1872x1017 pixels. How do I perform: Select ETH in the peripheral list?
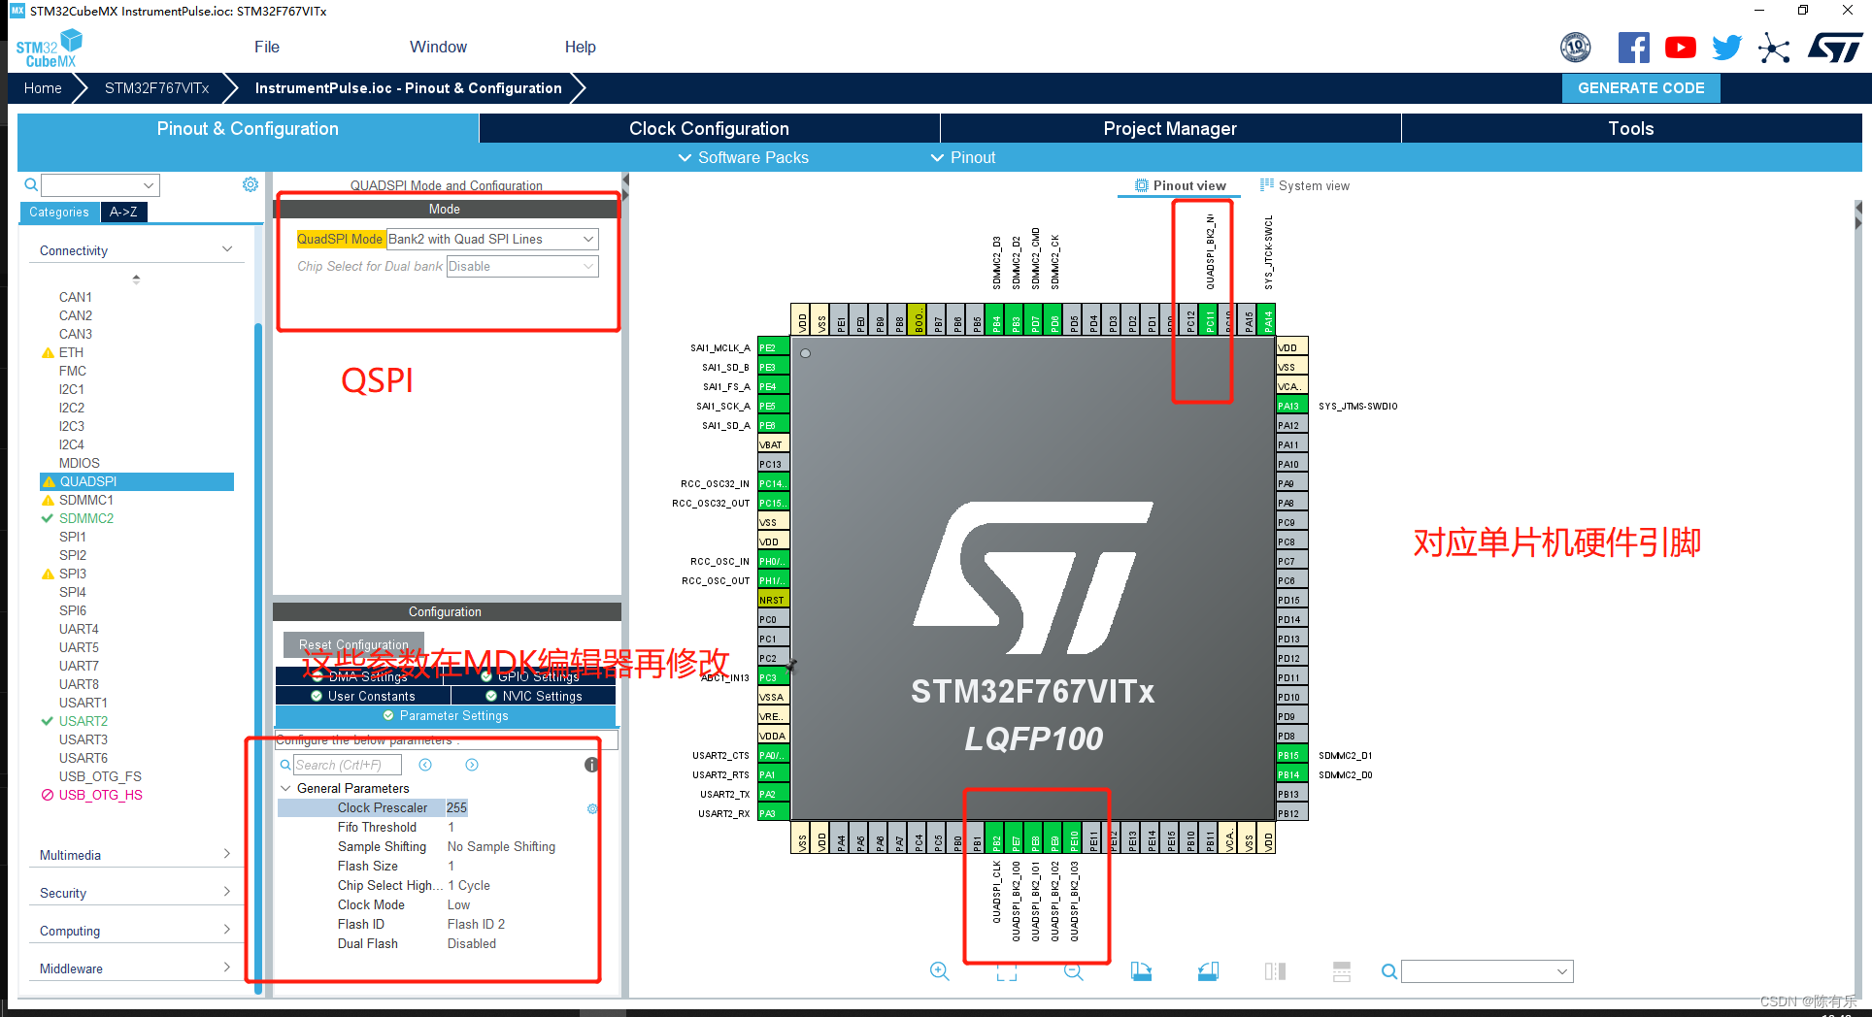point(71,352)
